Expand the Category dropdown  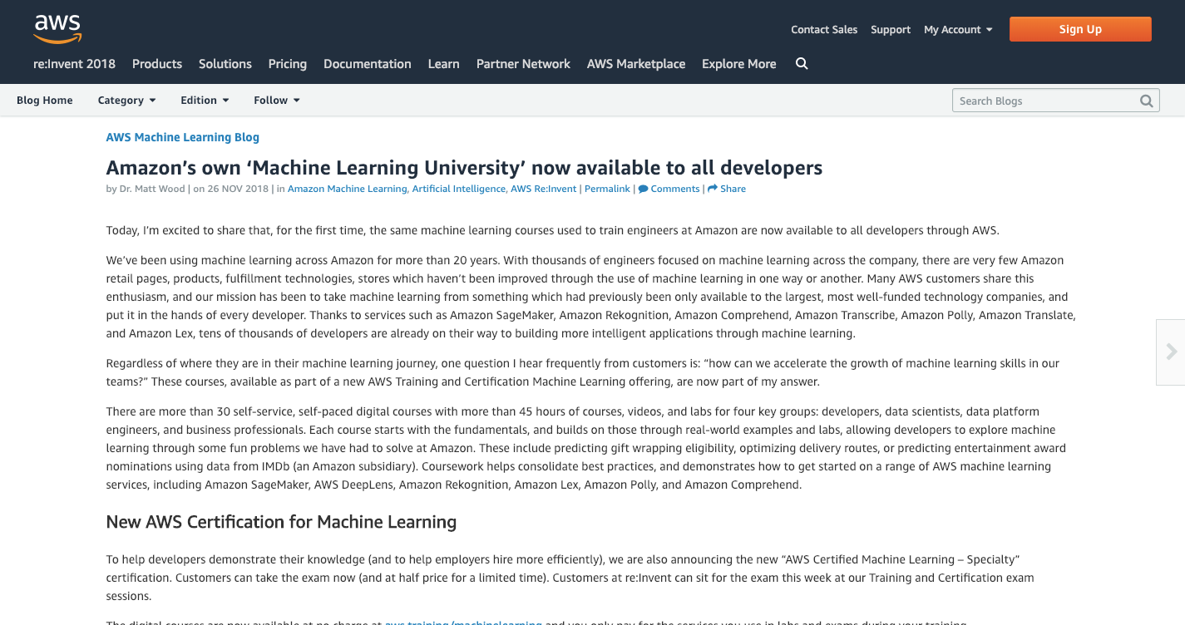(126, 101)
